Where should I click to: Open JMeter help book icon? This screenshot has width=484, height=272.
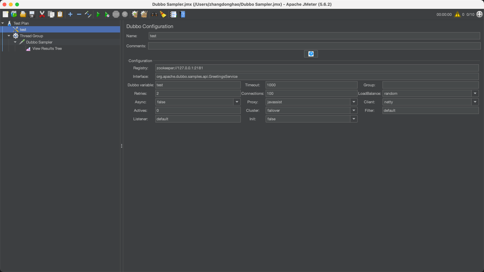pos(182,14)
